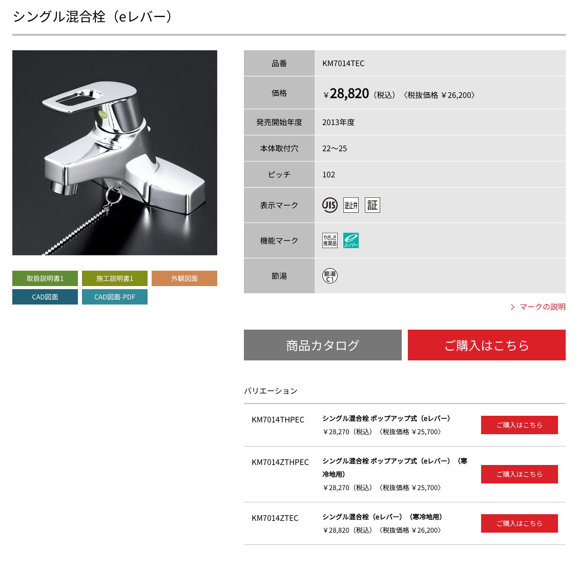
Task: Click the 節湯C1 water-saving mark icon
Action: pyautogui.click(x=330, y=276)
